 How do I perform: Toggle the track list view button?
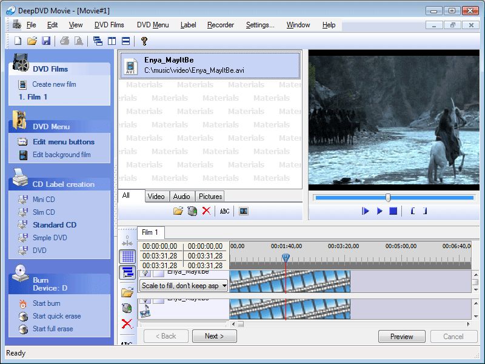point(127,272)
